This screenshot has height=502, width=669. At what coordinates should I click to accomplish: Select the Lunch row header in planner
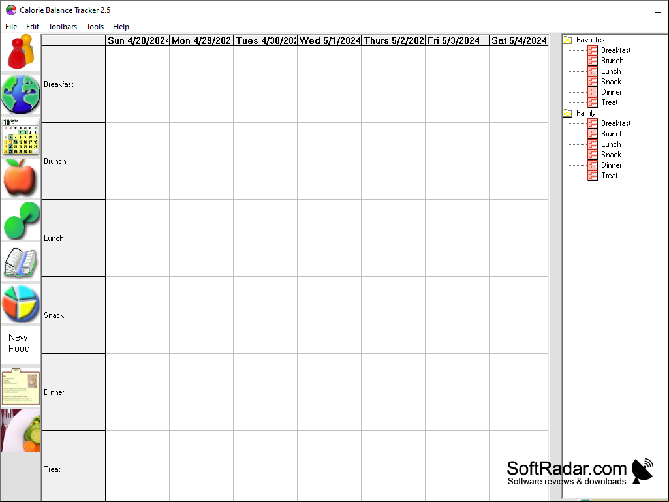(x=73, y=238)
